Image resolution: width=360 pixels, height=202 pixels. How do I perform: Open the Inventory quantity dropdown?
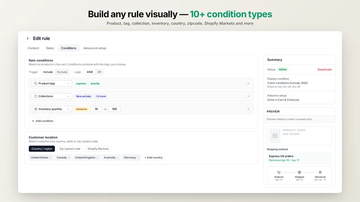pyautogui.click(x=52, y=109)
